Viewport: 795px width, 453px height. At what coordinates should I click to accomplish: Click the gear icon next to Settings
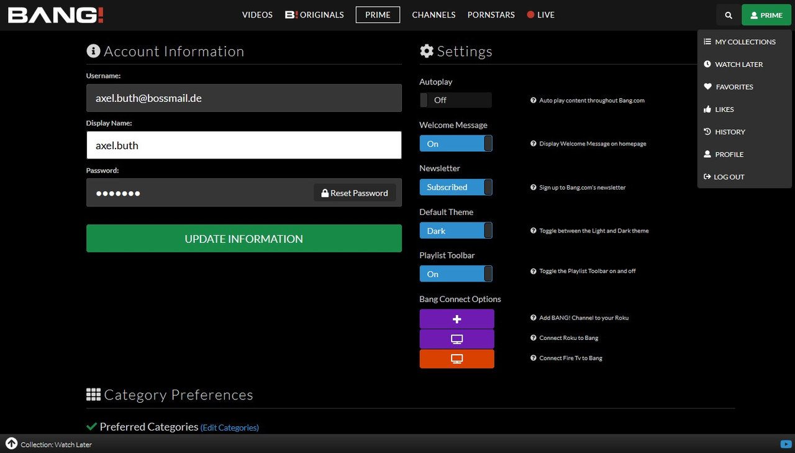[427, 51]
